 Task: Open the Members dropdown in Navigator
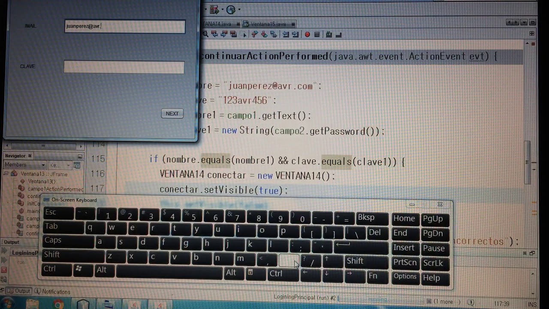[x=25, y=165]
